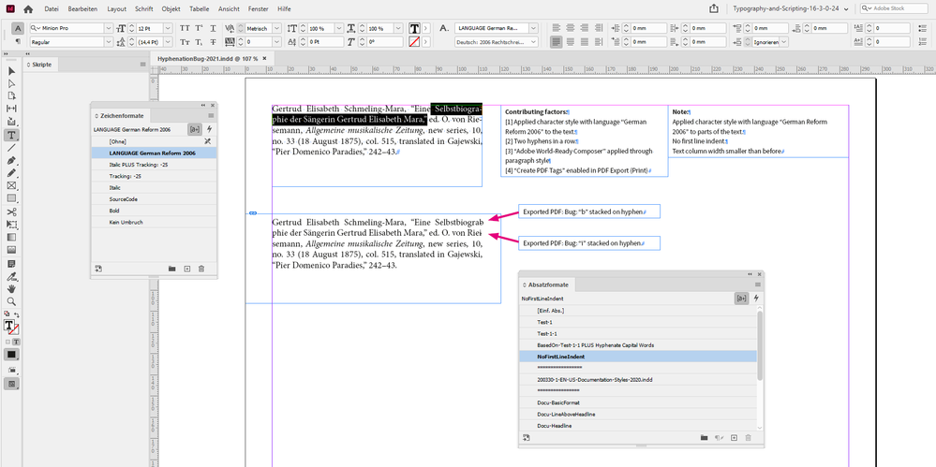This screenshot has height=467, width=936.
Task: Select the Zoom magnifier tool
Action: [11, 301]
